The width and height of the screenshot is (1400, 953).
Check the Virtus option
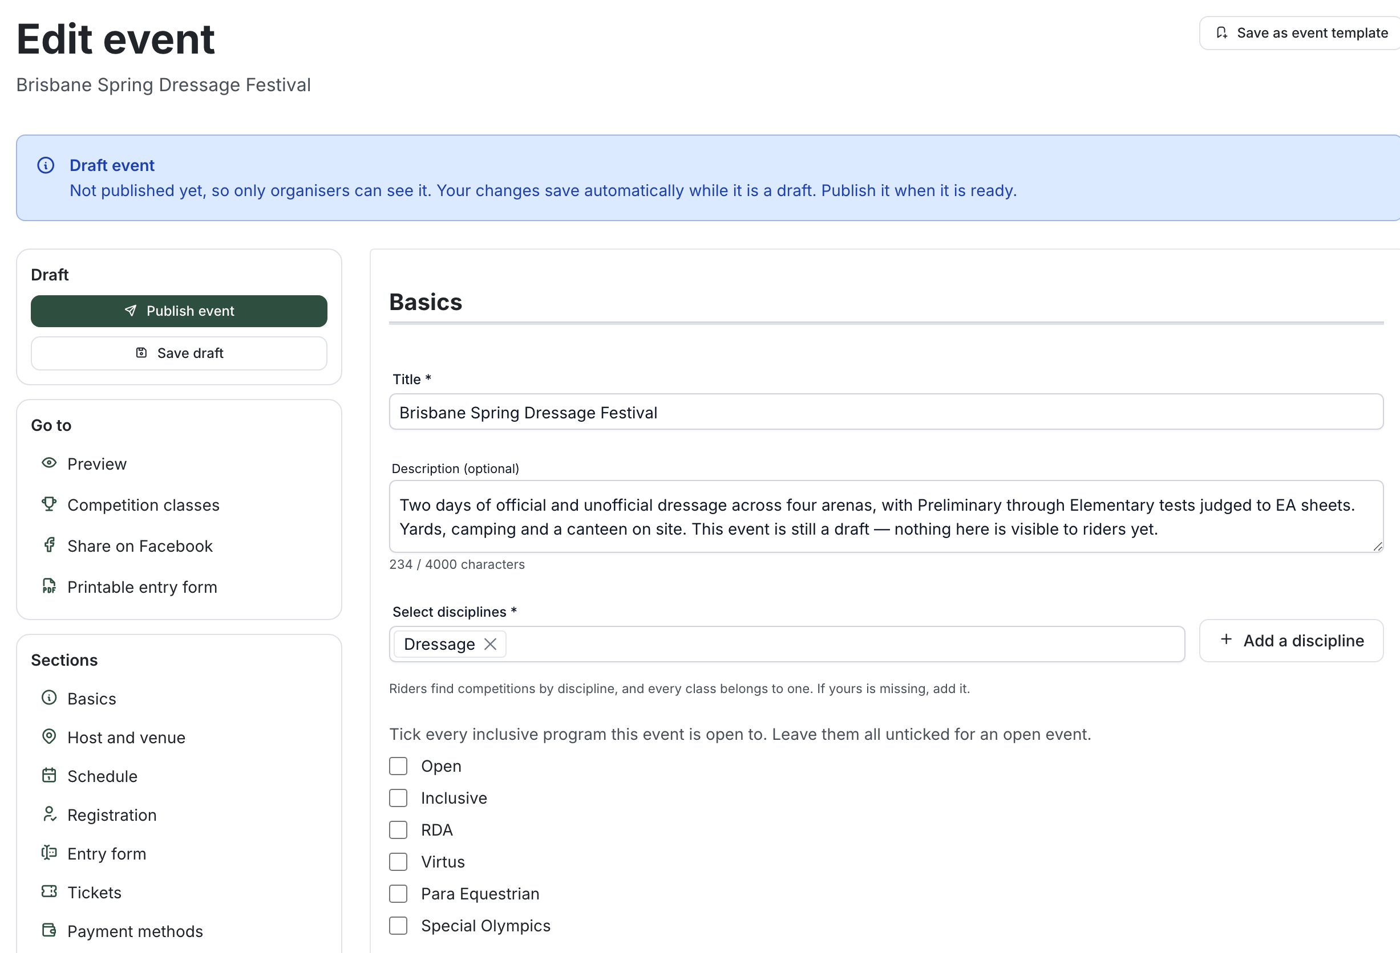click(x=398, y=862)
